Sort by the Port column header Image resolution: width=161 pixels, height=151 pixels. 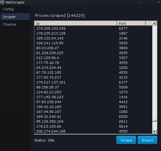tap(131, 23)
